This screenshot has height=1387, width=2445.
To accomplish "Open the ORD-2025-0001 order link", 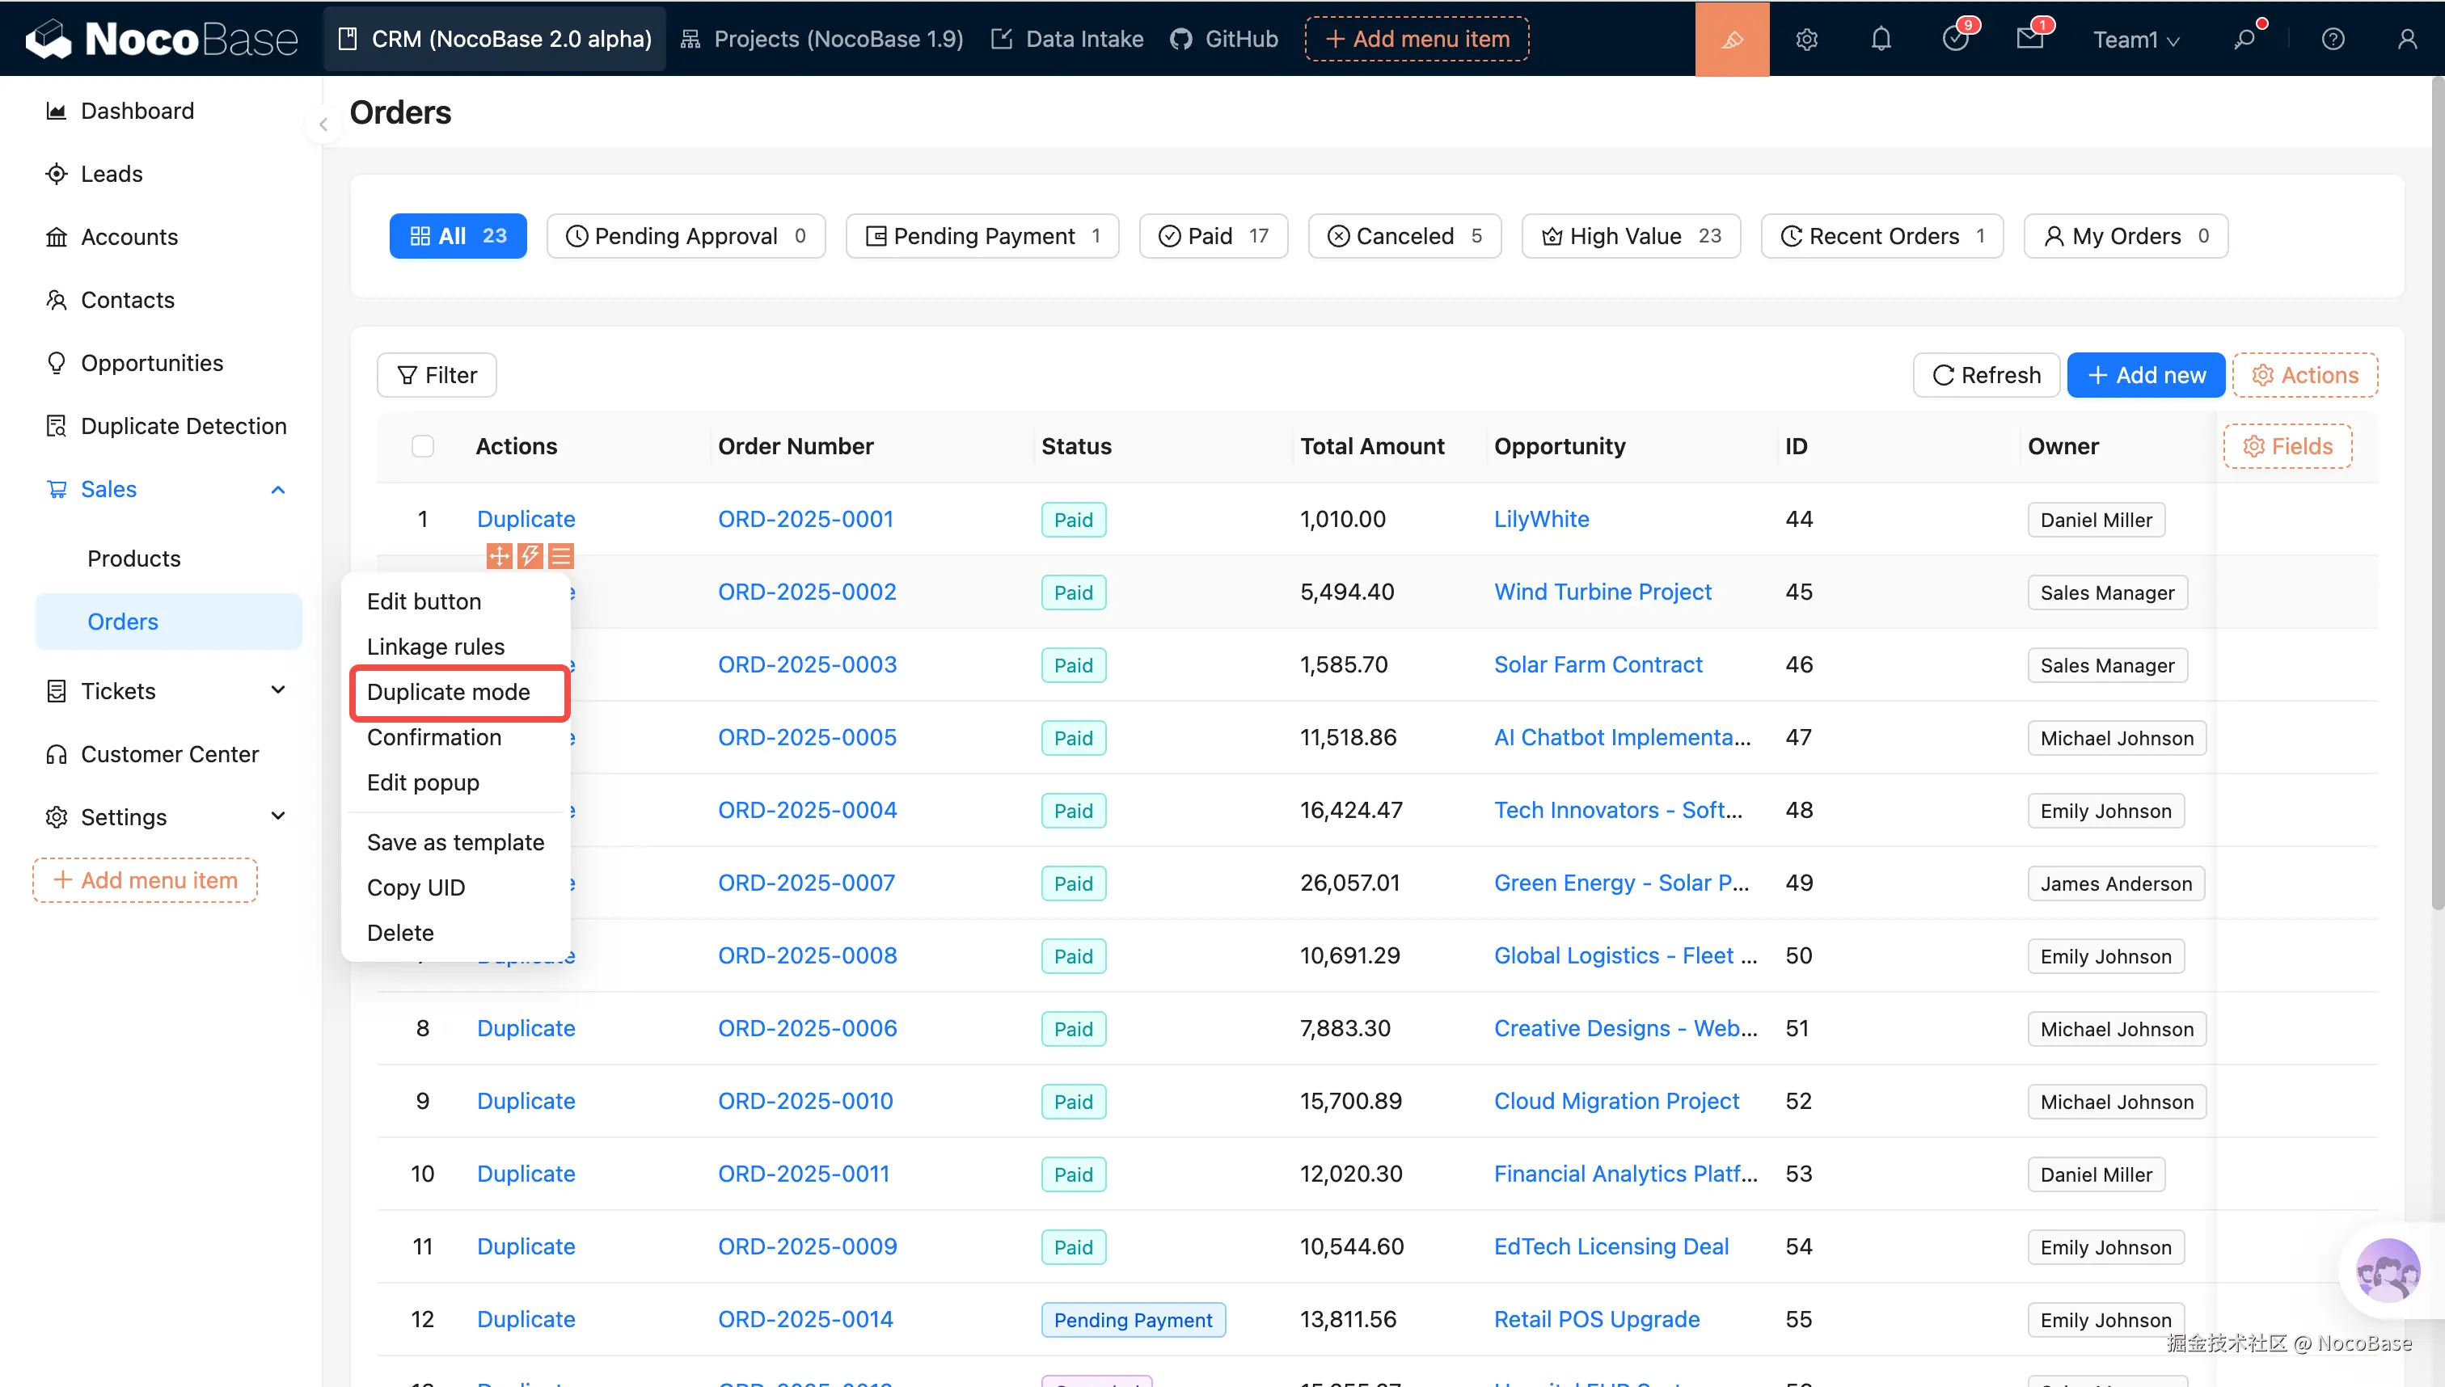I will 805,519.
